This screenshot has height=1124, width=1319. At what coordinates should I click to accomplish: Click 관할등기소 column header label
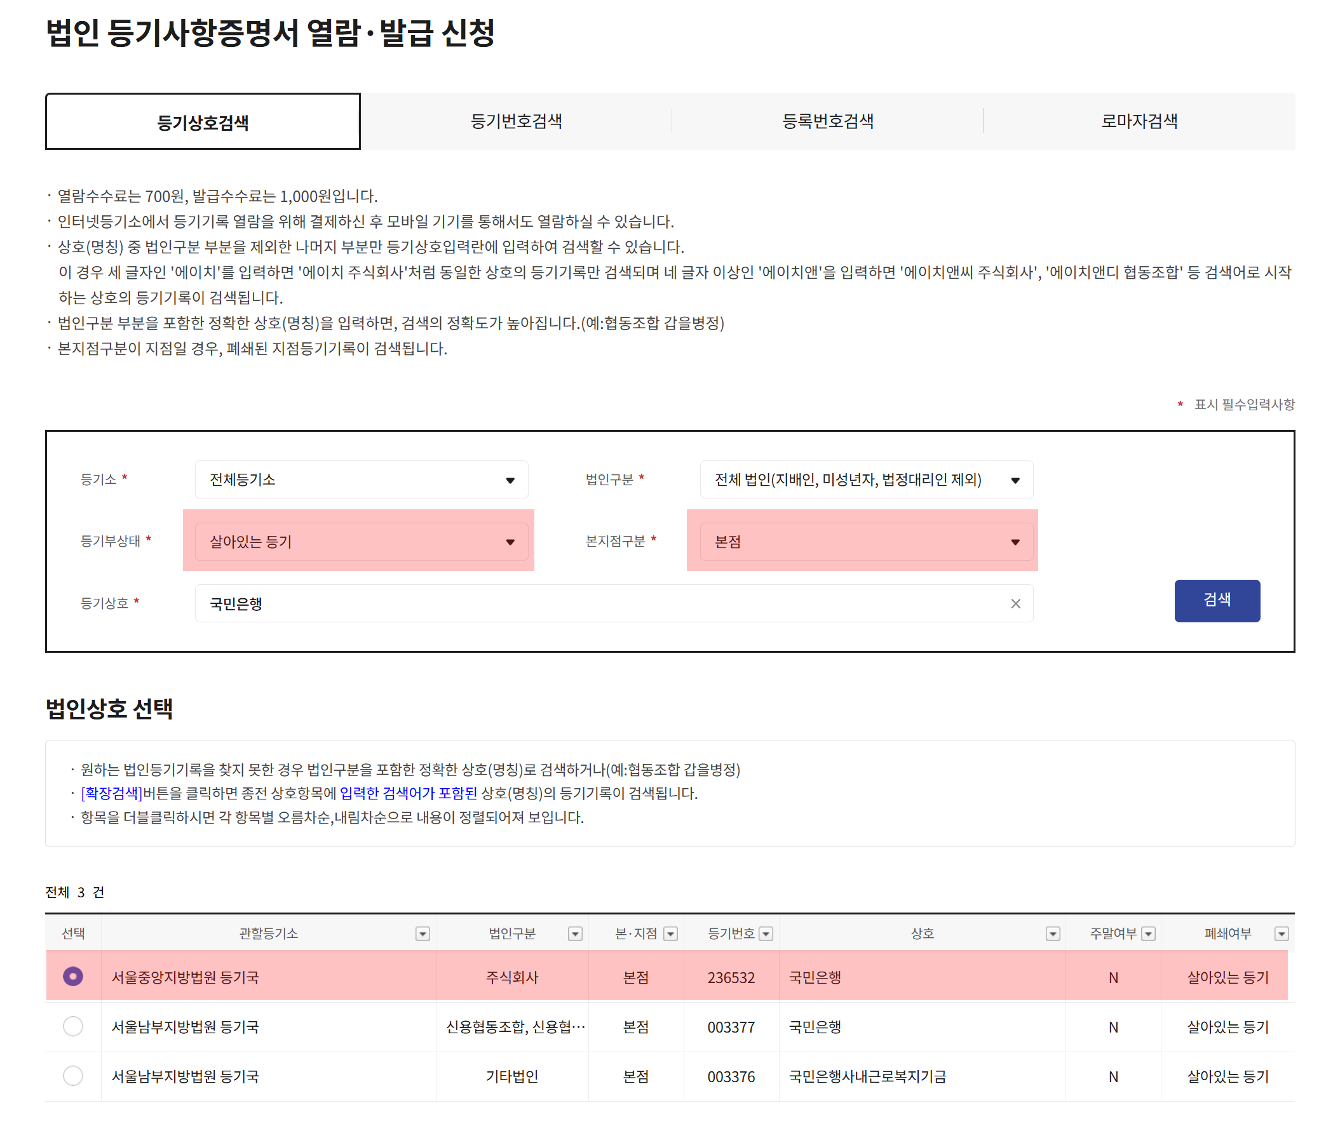268,933
